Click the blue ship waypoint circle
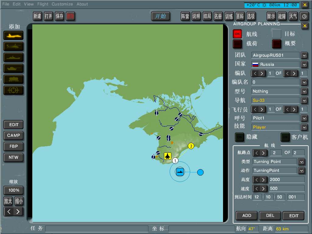 [x=200, y=172]
